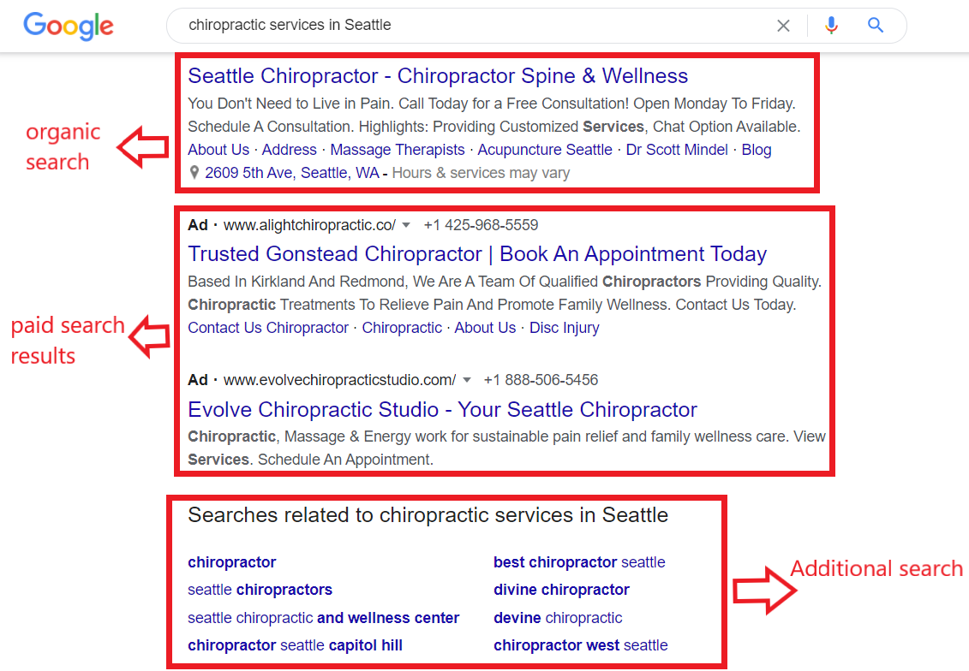Follow the Disc Injury sitelink

pyautogui.click(x=565, y=328)
